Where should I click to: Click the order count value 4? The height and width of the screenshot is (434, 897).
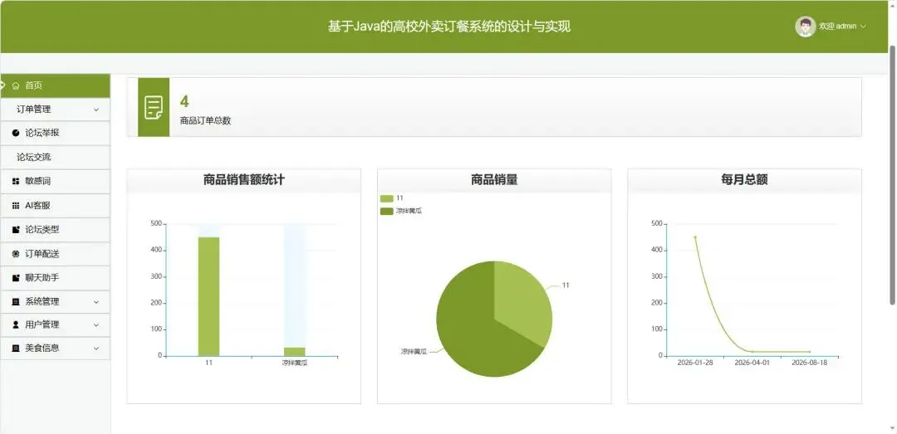[184, 102]
